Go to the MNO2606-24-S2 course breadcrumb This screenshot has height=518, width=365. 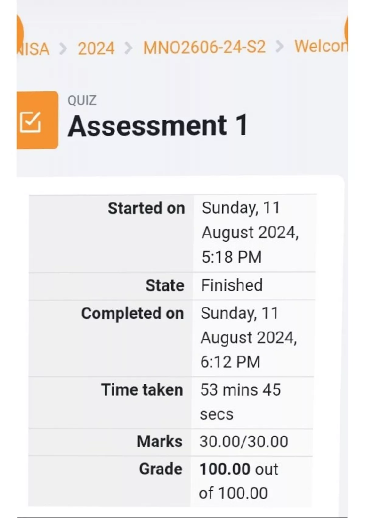204,48
